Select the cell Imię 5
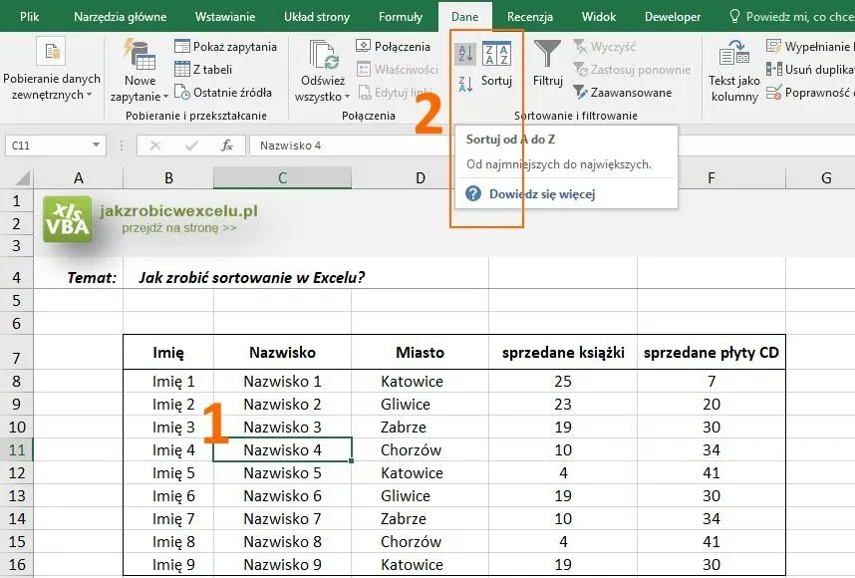The image size is (855, 578). (x=168, y=472)
